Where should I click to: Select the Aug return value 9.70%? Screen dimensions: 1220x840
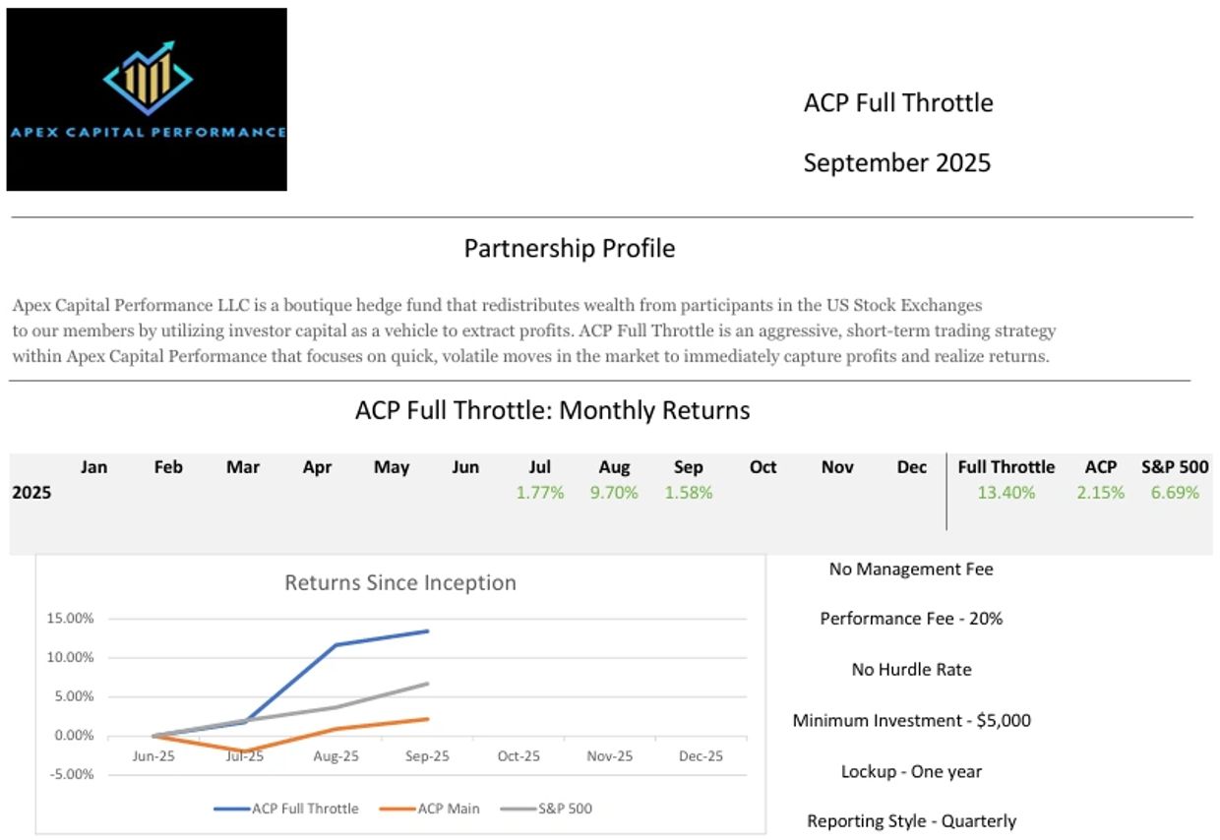click(614, 493)
